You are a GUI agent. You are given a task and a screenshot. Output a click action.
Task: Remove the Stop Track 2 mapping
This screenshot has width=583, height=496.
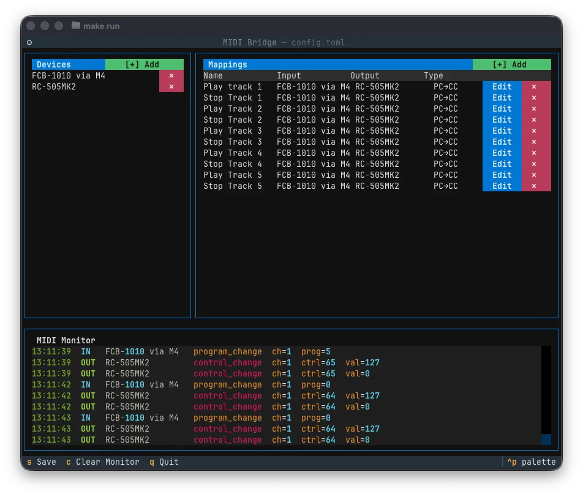[x=536, y=120]
